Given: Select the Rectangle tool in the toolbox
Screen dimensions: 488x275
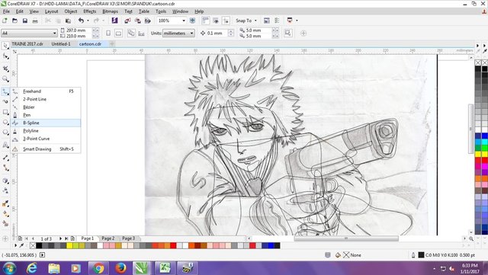Looking at the screenshot, I should 5,112.
